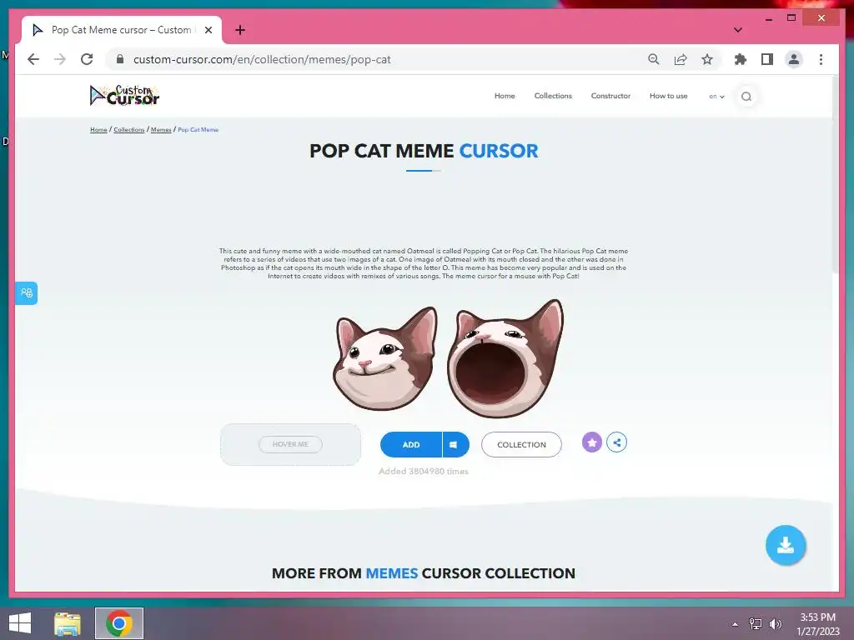
Task: Click the floating blue download button
Action: click(786, 545)
